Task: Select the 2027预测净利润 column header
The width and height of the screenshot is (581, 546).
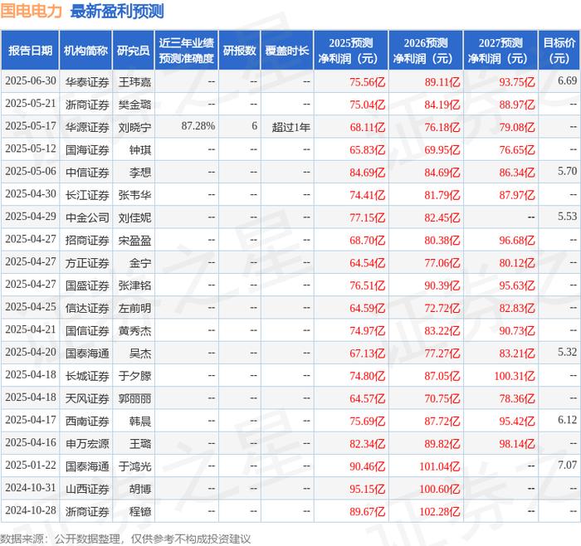Action: coord(500,51)
